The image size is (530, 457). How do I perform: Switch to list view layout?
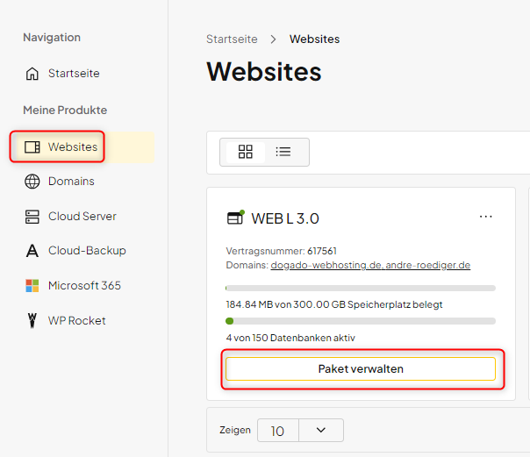pyautogui.click(x=283, y=152)
